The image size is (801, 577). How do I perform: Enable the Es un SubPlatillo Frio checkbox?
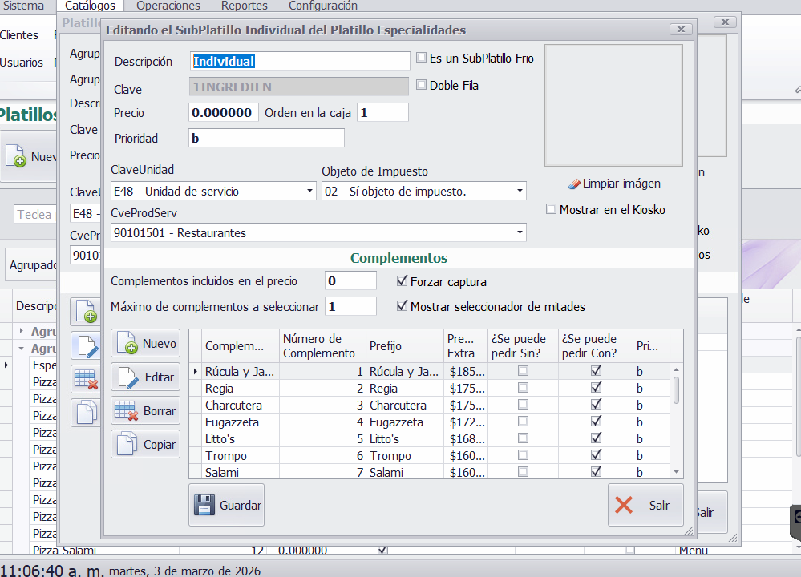(x=422, y=59)
